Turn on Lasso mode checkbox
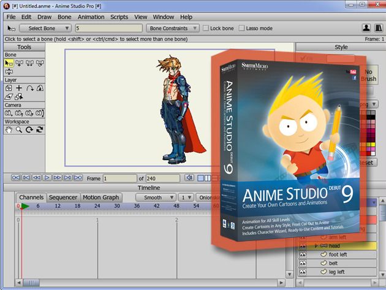Image resolution: width=386 pixels, height=290 pixels. tap(241, 28)
